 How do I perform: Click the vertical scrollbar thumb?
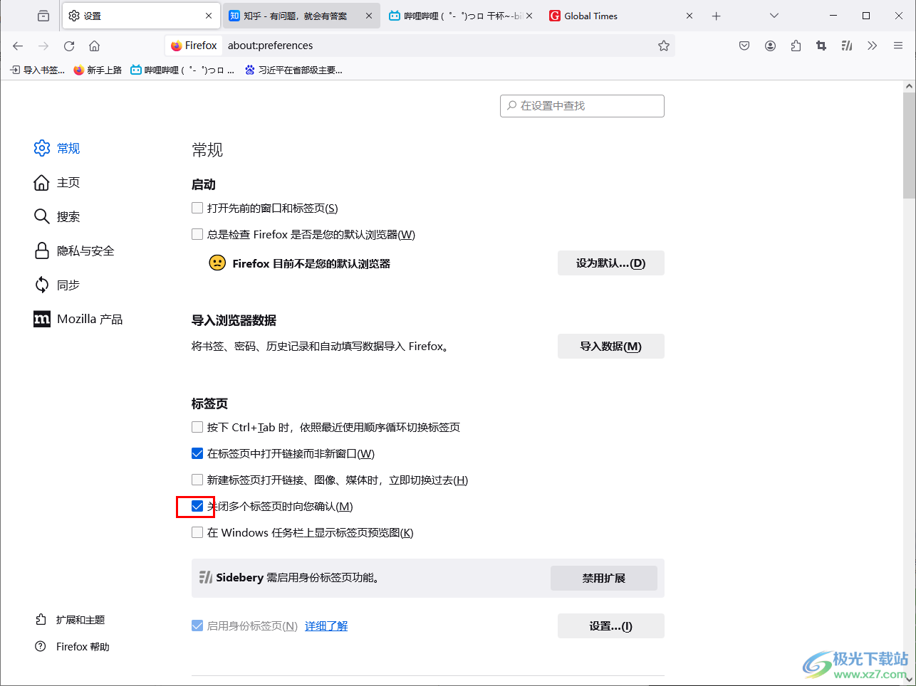pyautogui.click(x=909, y=145)
